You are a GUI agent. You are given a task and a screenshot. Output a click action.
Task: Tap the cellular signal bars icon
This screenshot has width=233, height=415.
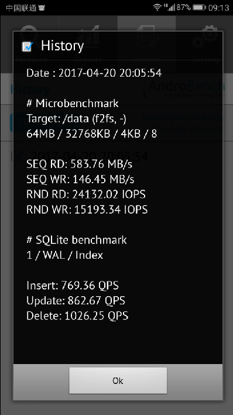coord(171,8)
